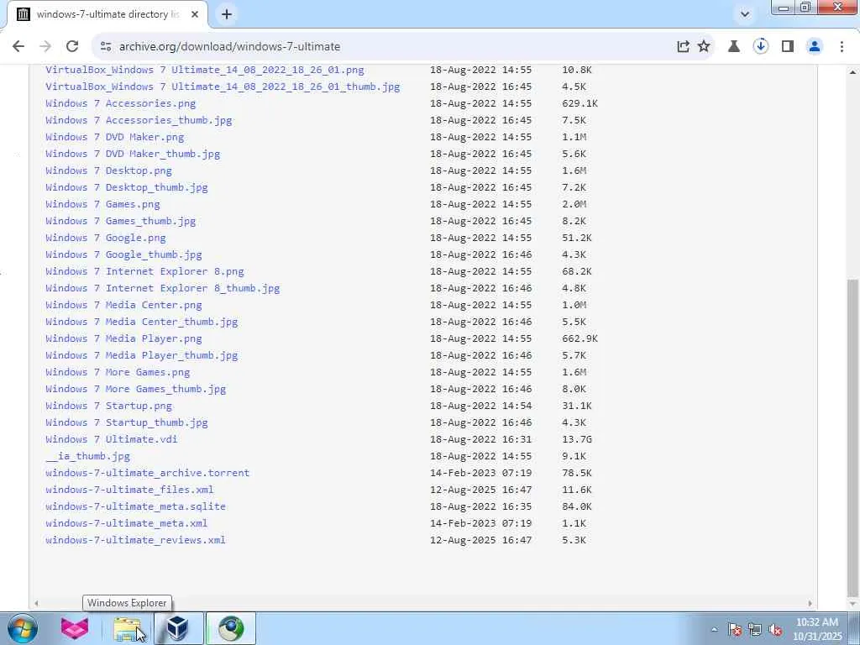This screenshot has height=645, width=860.
Task: Click the vertical scrollbar up arrow
Action: coord(853,72)
